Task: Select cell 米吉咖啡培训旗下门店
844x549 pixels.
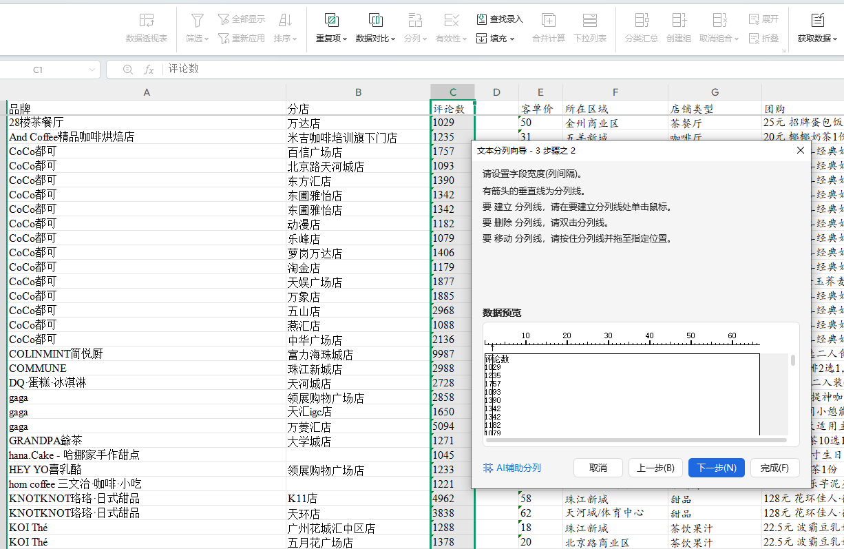Action: tap(358, 137)
